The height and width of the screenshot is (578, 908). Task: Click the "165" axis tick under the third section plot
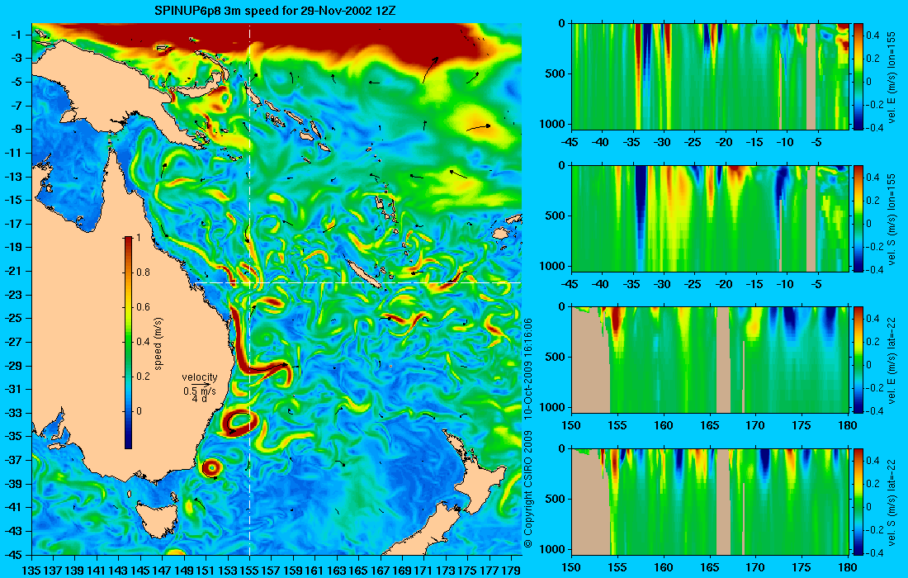(x=709, y=425)
